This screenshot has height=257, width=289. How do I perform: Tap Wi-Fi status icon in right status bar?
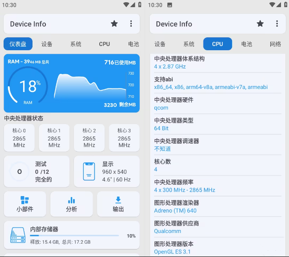click(272, 4)
